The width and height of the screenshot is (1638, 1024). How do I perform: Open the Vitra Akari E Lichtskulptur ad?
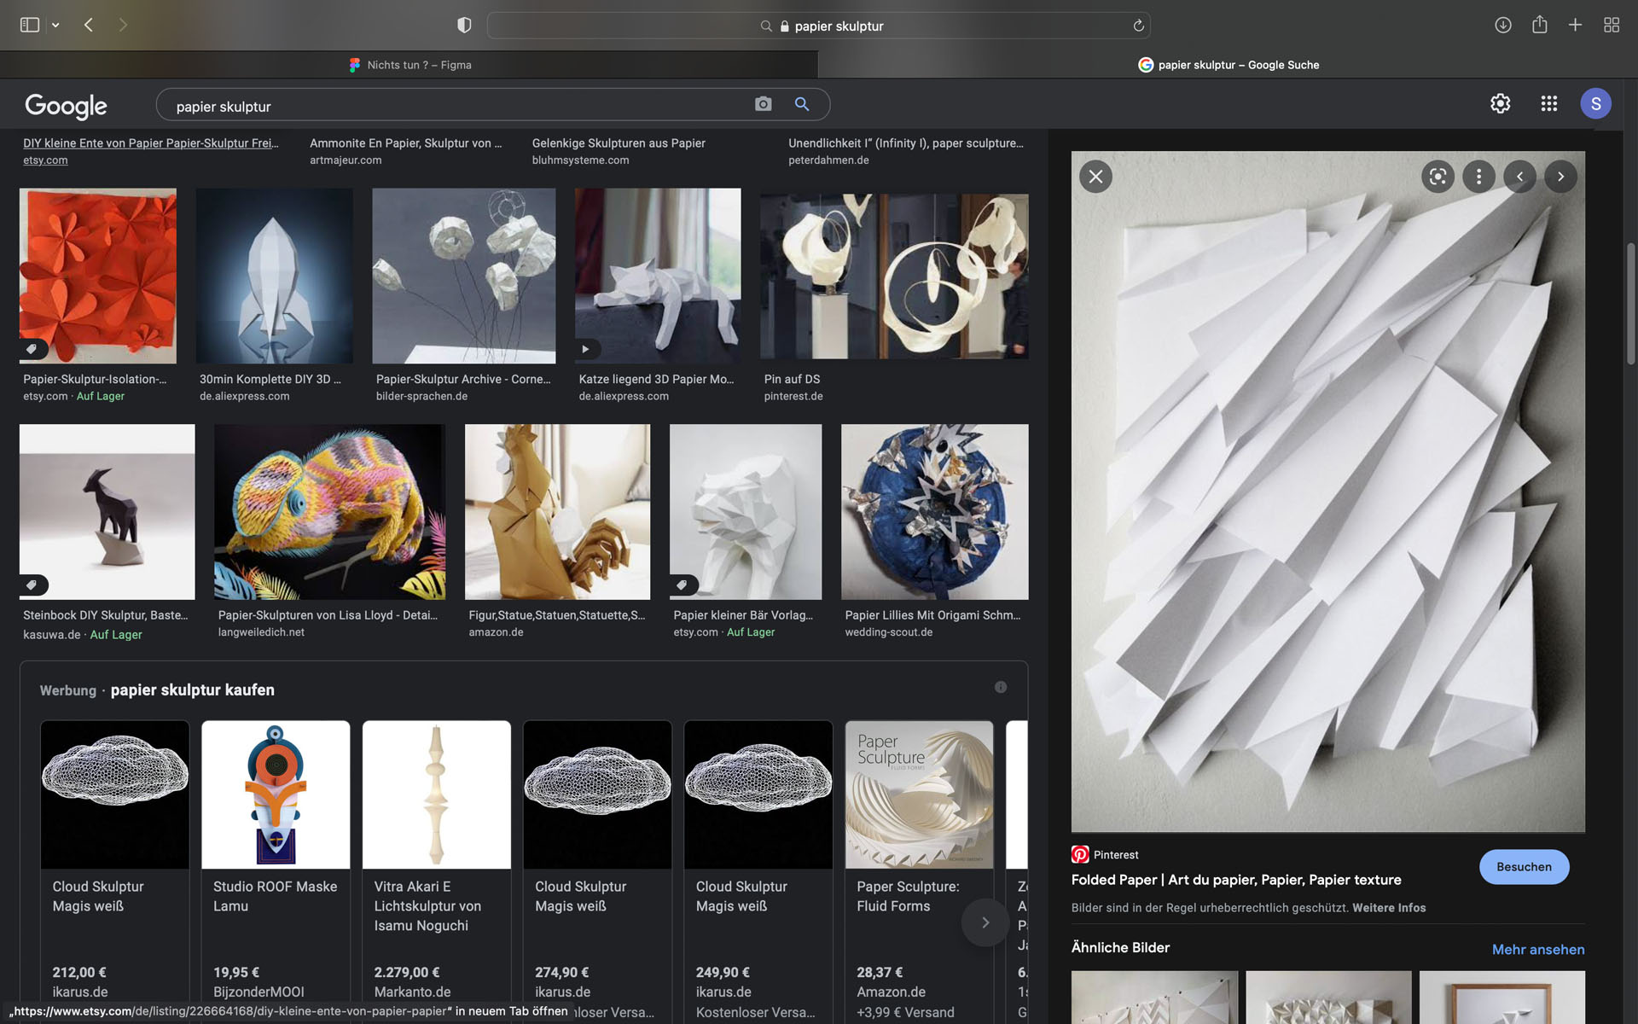coord(437,870)
